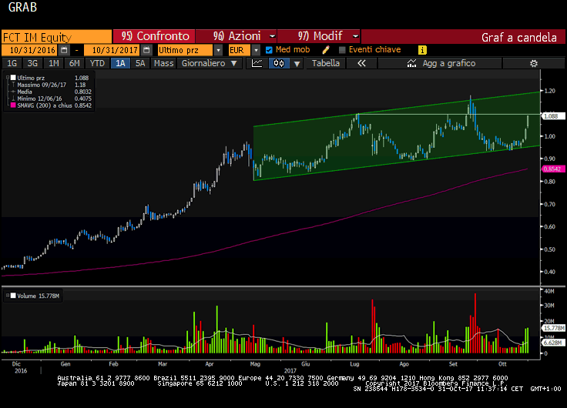Click the Confronto button

coord(156,36)
